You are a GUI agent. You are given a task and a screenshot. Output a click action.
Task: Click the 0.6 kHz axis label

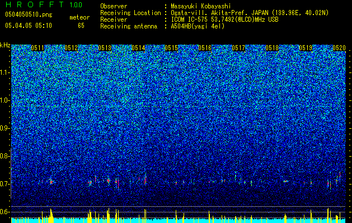click(x=5, y=212)
